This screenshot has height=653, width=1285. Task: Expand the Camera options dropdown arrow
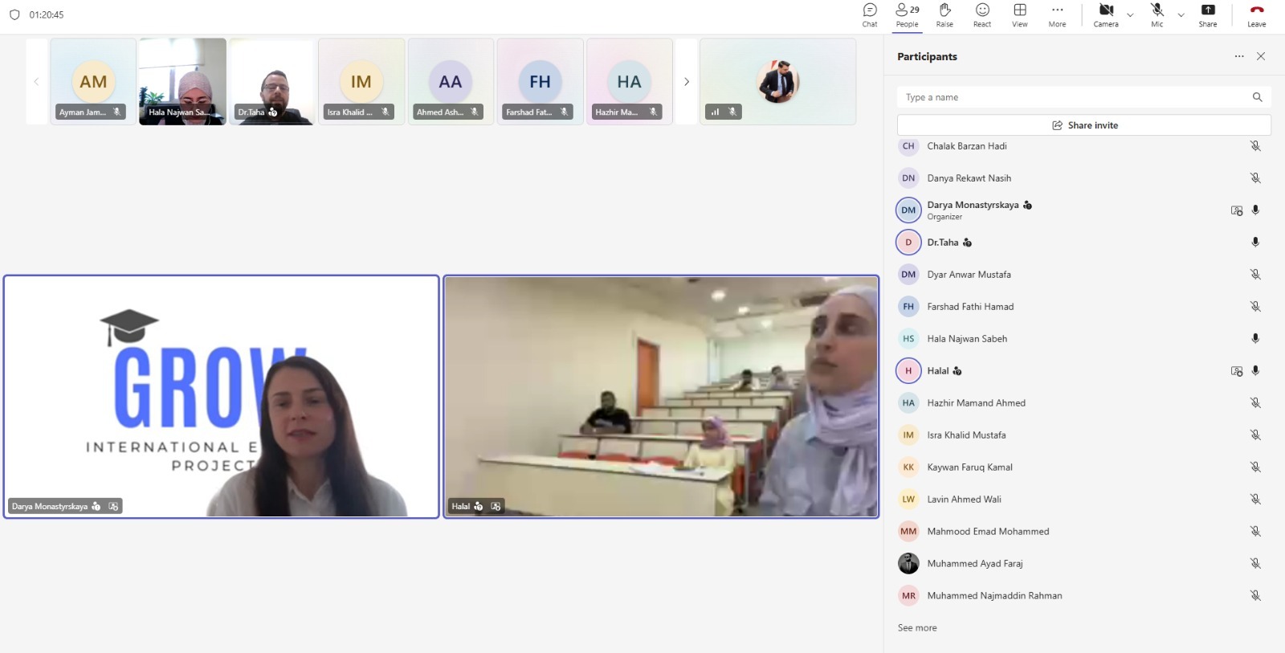pyautogui.click(x=1130, y=14)
